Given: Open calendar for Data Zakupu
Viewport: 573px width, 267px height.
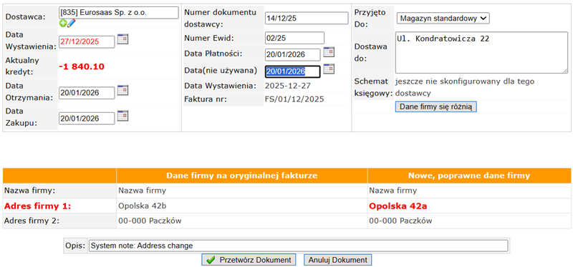Looking at the screenshot, I should click(122, 116).
